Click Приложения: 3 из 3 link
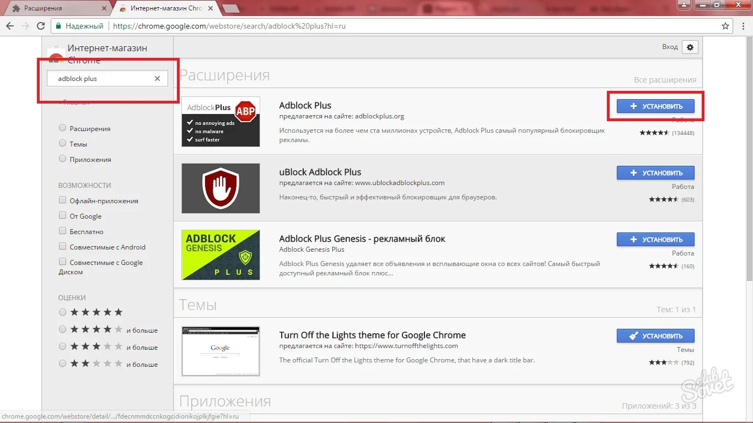The width and height of the screenshot is (753, 423). coord(659,406)
